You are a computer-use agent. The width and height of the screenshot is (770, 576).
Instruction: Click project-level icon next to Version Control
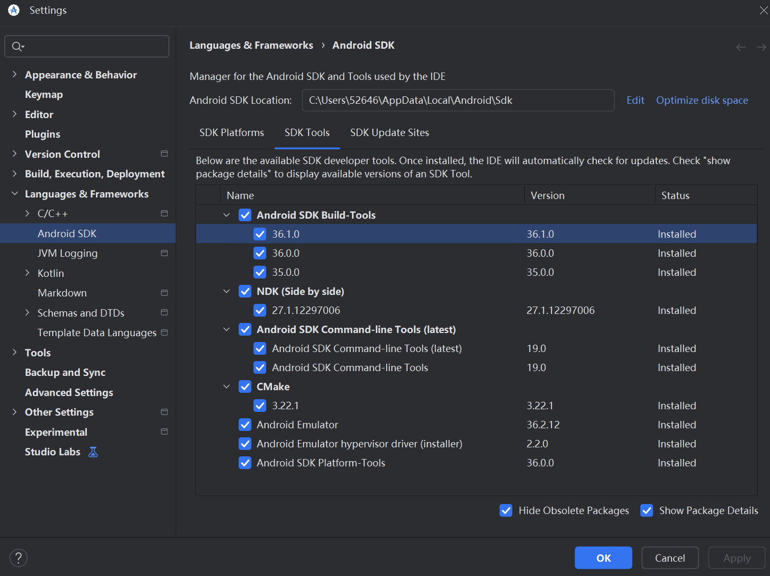point(164,154)
